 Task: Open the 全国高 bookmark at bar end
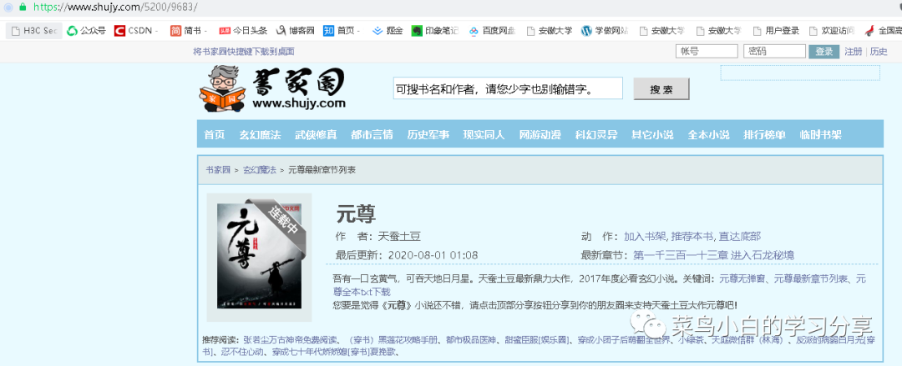883,31
